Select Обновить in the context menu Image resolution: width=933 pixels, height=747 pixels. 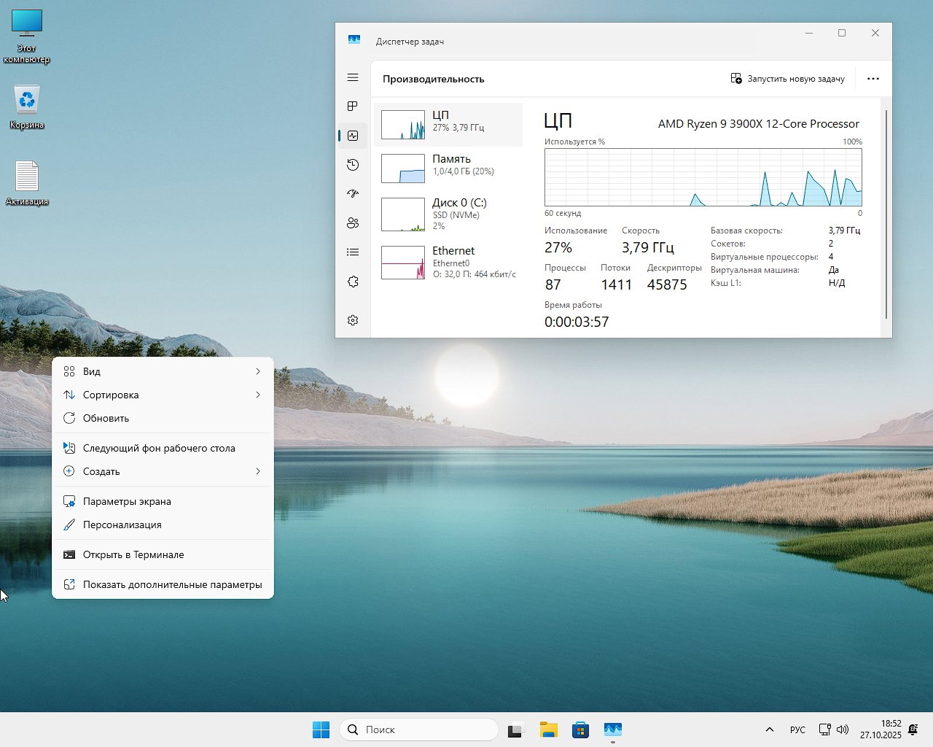(x=162, y=418)
